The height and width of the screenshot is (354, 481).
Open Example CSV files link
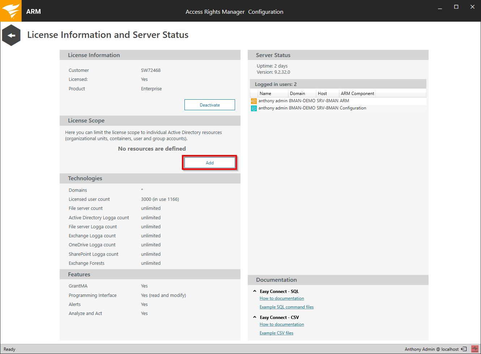[276, 333]
